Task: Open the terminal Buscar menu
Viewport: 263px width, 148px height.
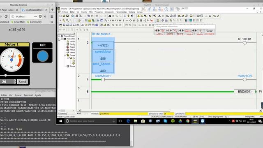Action: point(18,95)
